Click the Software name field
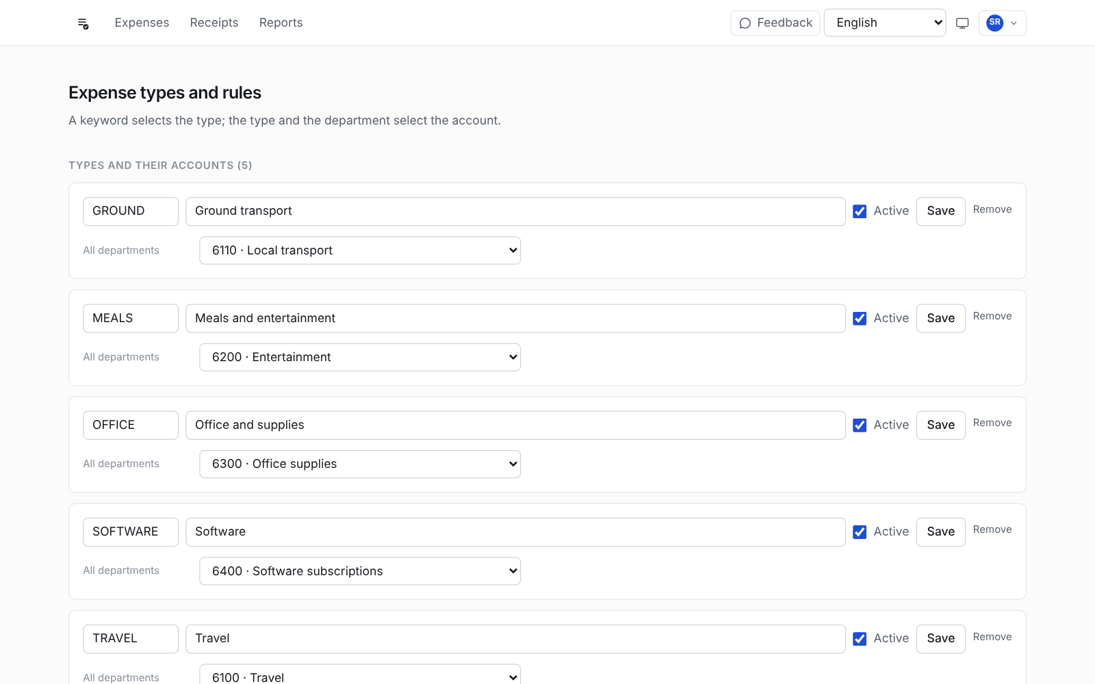This screenshot has width=1095, height=684. point(515,531)
